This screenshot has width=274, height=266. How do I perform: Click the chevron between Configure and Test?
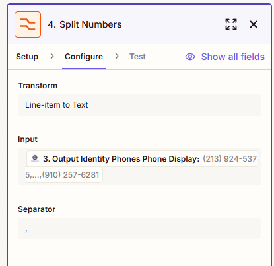pyautogui.click(x=117, y=57)
